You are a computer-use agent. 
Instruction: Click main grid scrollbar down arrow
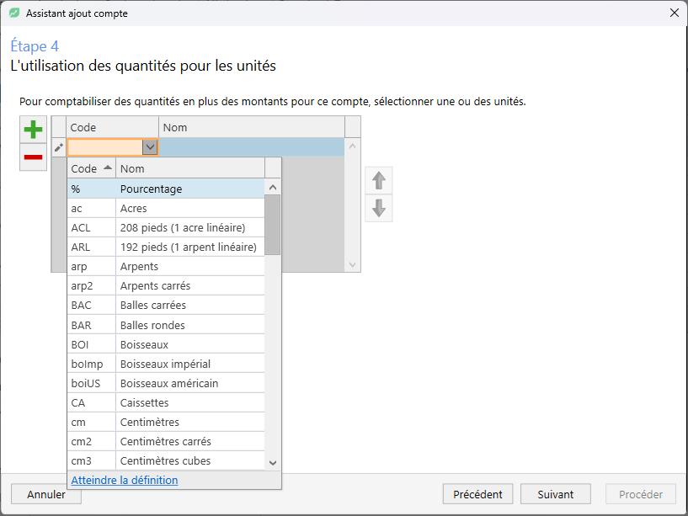click(352, 264)
